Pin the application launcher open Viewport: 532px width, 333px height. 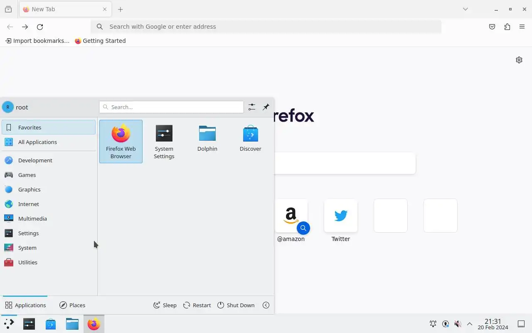[x=266, y=107]
